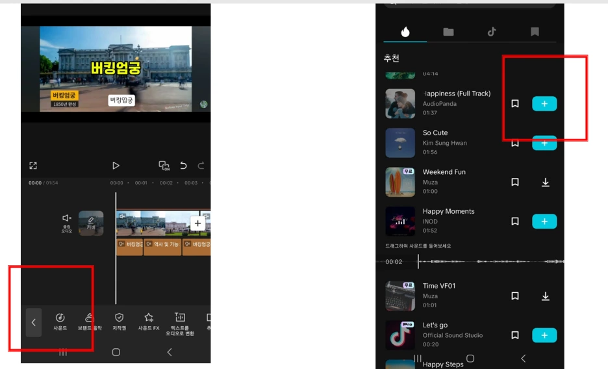608x369 pixels.
Task: Bookmark the Time VF01 track
Action: click(515, 296)
